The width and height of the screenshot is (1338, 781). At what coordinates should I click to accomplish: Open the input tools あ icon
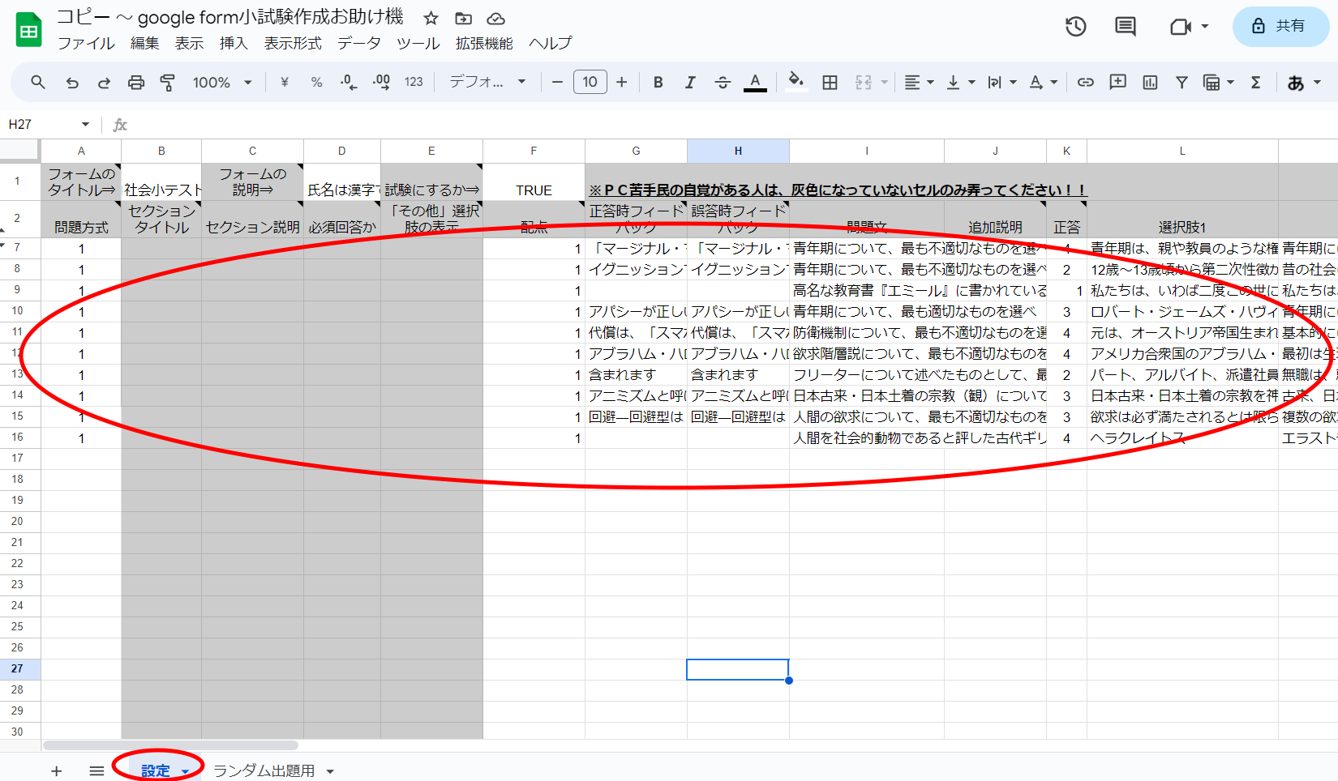coord(1296,82)
